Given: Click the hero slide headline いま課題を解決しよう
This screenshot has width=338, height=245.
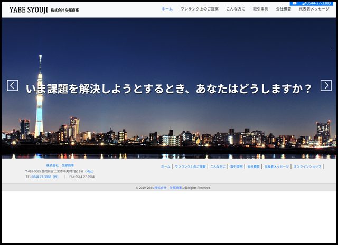Looking at the screenshot, I should pos(169,89).
